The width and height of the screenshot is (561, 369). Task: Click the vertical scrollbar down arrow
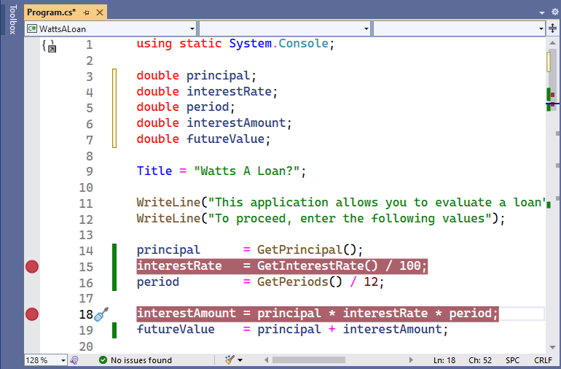point(553,347)
